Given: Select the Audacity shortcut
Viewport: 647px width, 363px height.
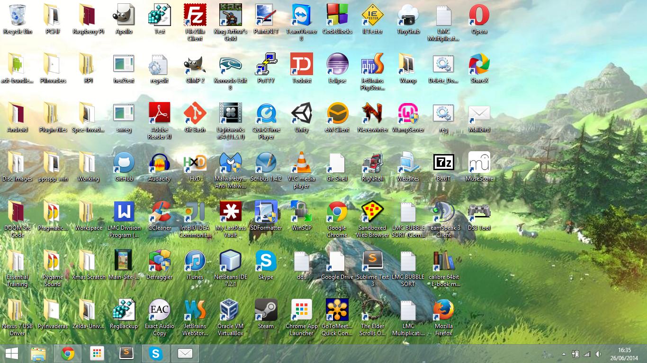Looking at the screenshot, I should tap(159, 166).
